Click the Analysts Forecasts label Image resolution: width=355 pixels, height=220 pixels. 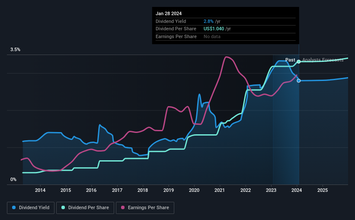tap(323, 60)
